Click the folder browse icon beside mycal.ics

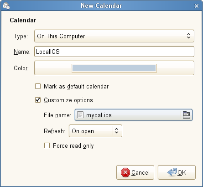click(186, 115)
